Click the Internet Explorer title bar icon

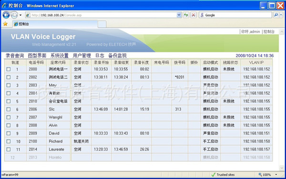(x=4, y=5)
